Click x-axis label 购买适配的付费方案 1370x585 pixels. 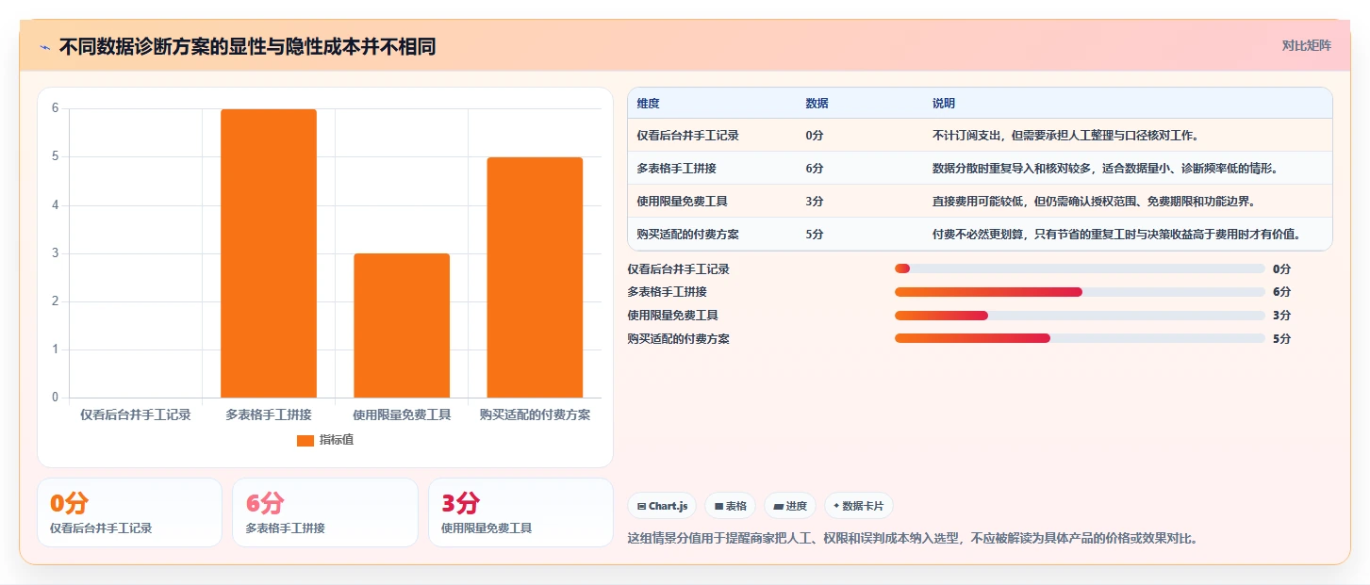[535, 414]
